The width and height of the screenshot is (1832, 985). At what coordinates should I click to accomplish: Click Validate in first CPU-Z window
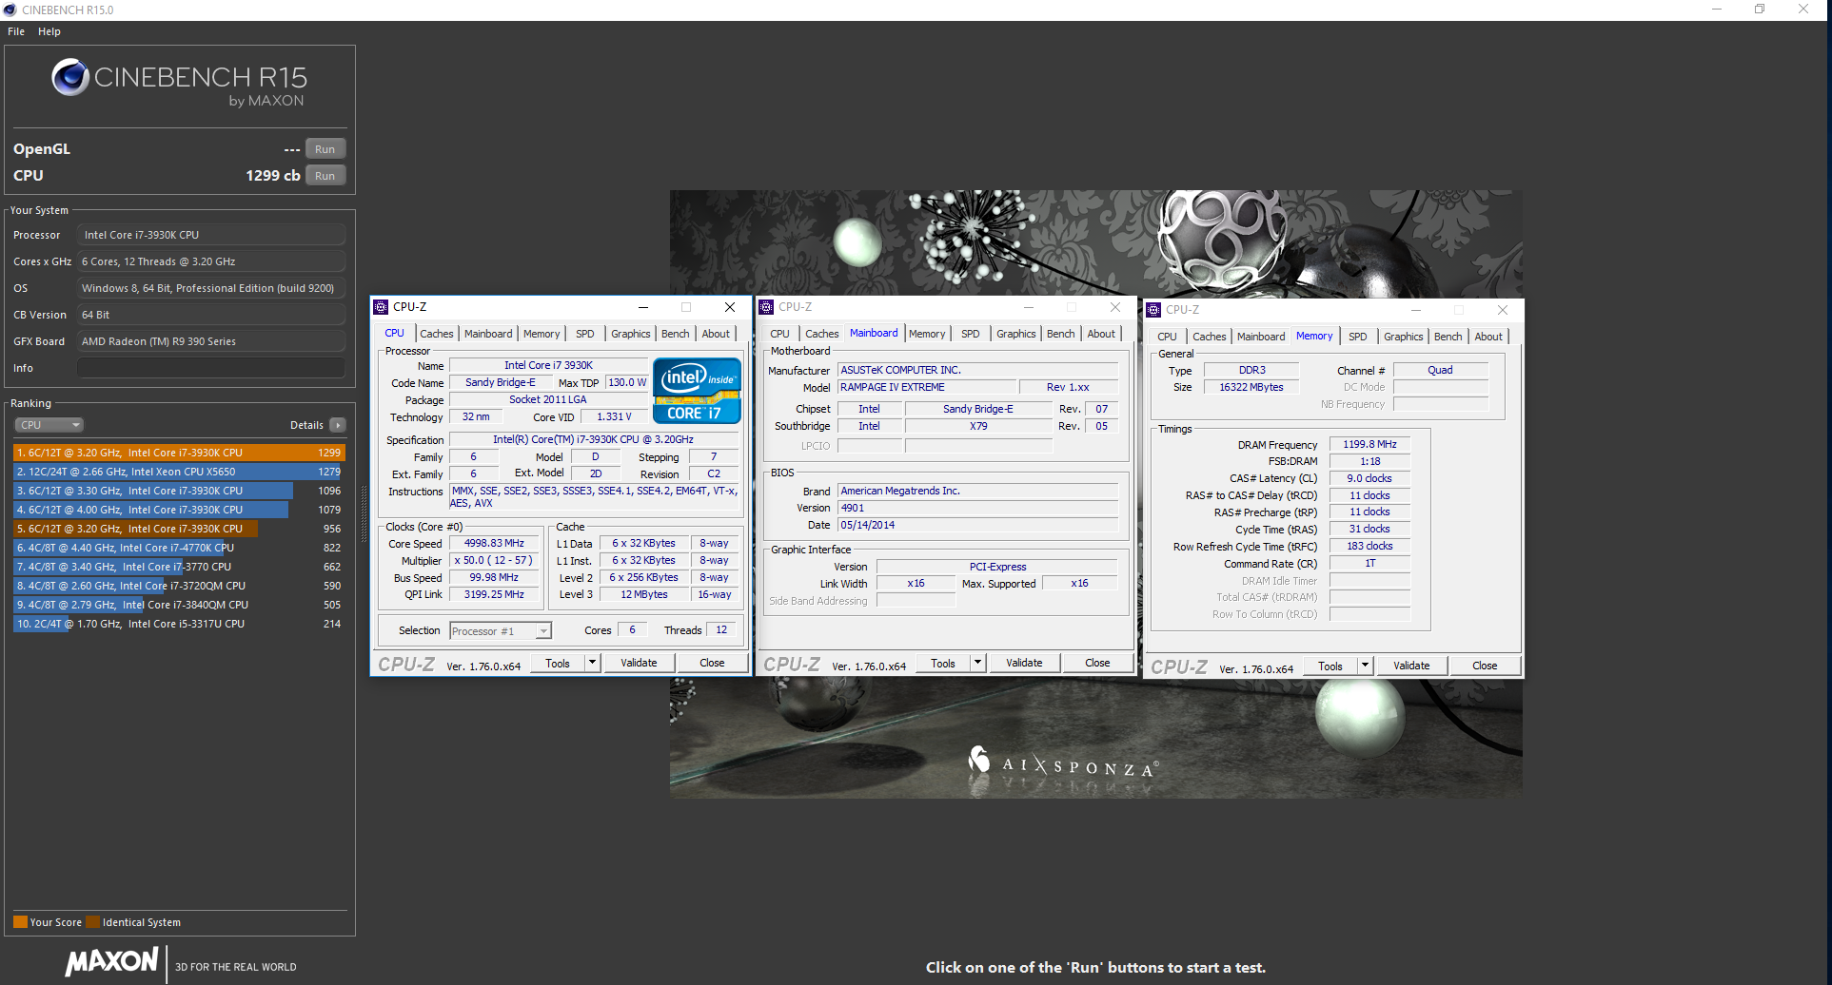pos(639,663)
